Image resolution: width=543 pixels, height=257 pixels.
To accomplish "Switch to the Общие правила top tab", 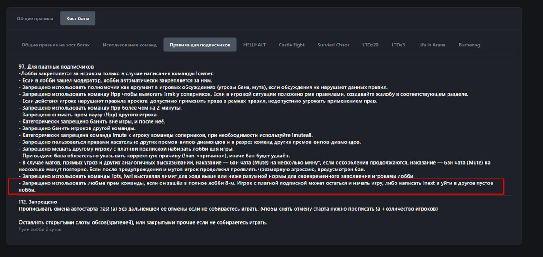I will 35,18.
